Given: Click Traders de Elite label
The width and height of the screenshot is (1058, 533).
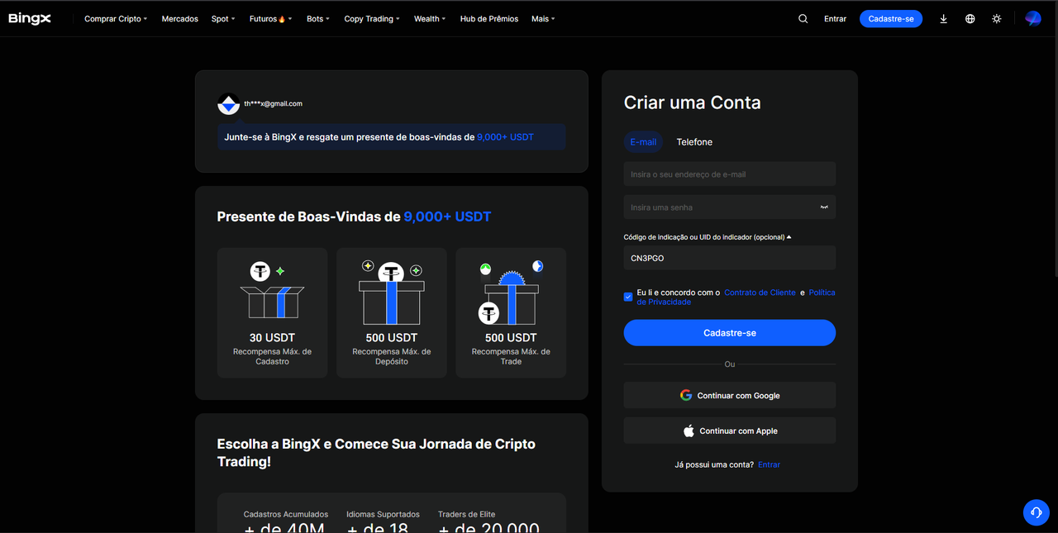Looking at the screenshot, I should pyautogui.click(x=467, y=514).
